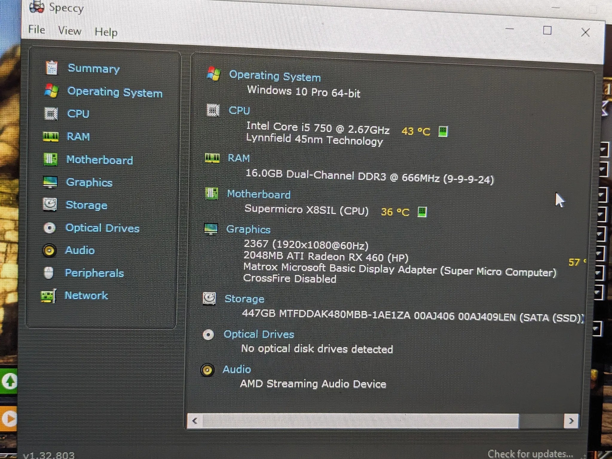Click the 'Lynnfield 45nm Technology' line
Image resolution: width=612 pixels, height=459 pixels.
coord(314,140)
